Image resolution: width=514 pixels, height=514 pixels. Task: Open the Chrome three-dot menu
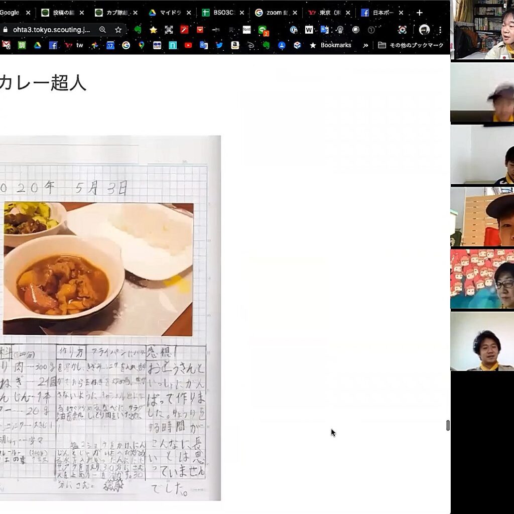pyautogui.click(x=440, y=30)
